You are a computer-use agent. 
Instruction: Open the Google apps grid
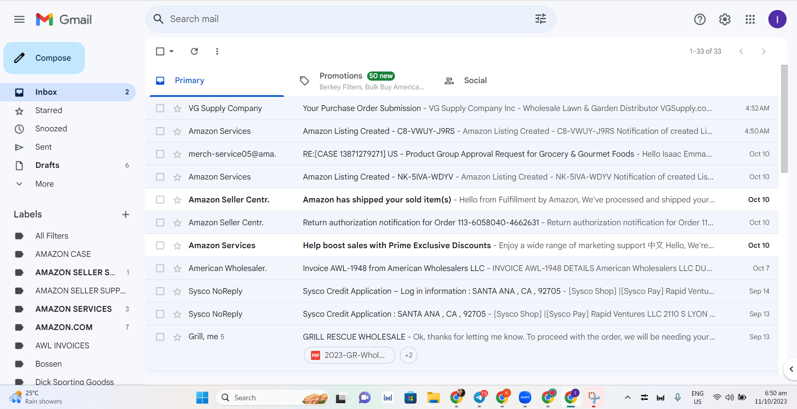(750, 19)
